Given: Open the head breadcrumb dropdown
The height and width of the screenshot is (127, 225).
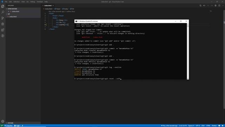Looking at the screenshot, I should [57, 9].
